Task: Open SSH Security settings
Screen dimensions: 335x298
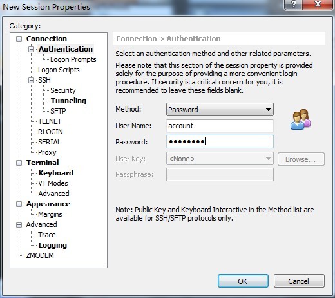Action: 63,90
